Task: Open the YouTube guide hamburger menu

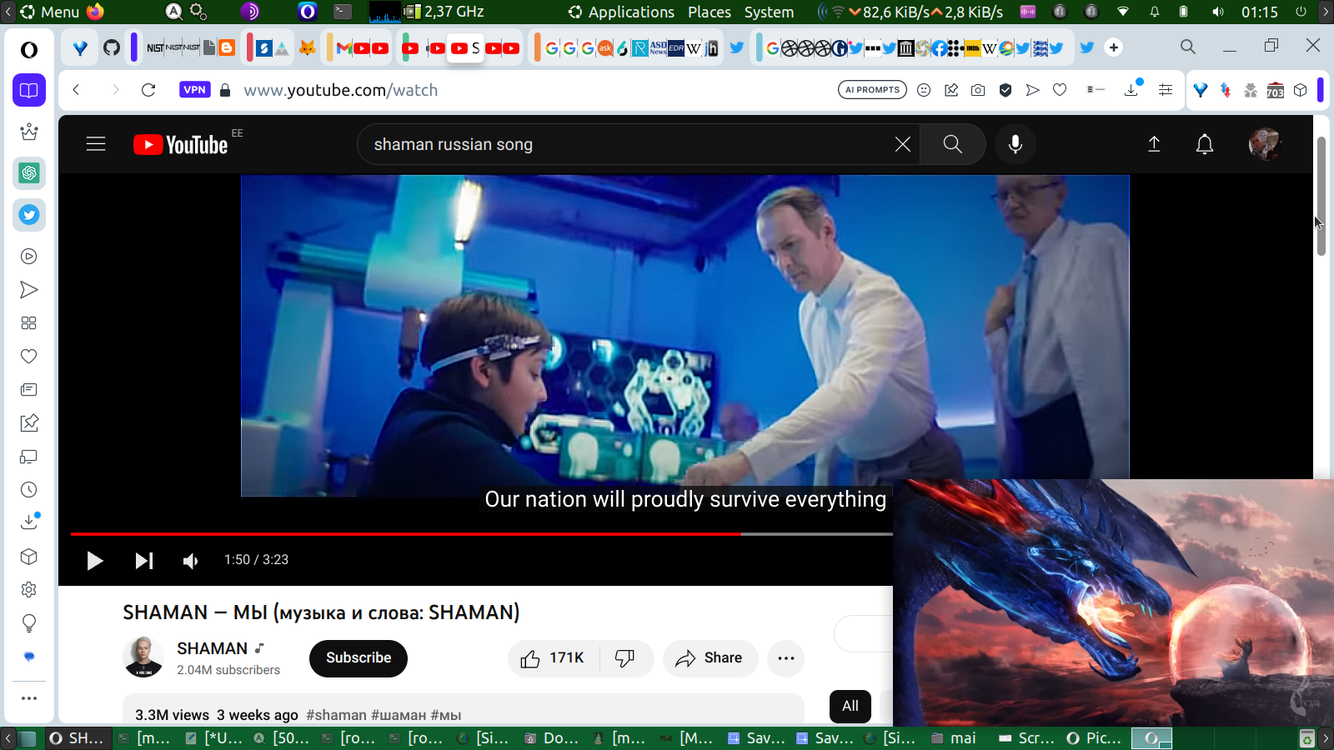Action: coord(96,144)
